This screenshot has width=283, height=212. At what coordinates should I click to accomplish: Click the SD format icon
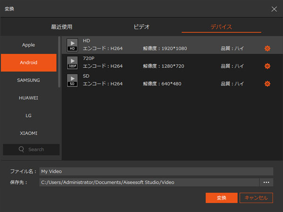pyautogui.click(x=72, y=80)
